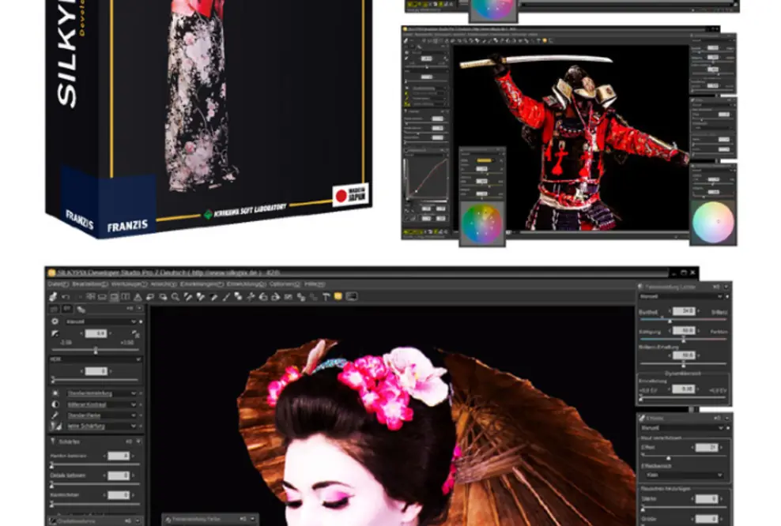The height and width of the screenshot is (526, 781).
Task: Toggle pin on bottom-left Gradationskurve panel
Action: coord(129,520)
